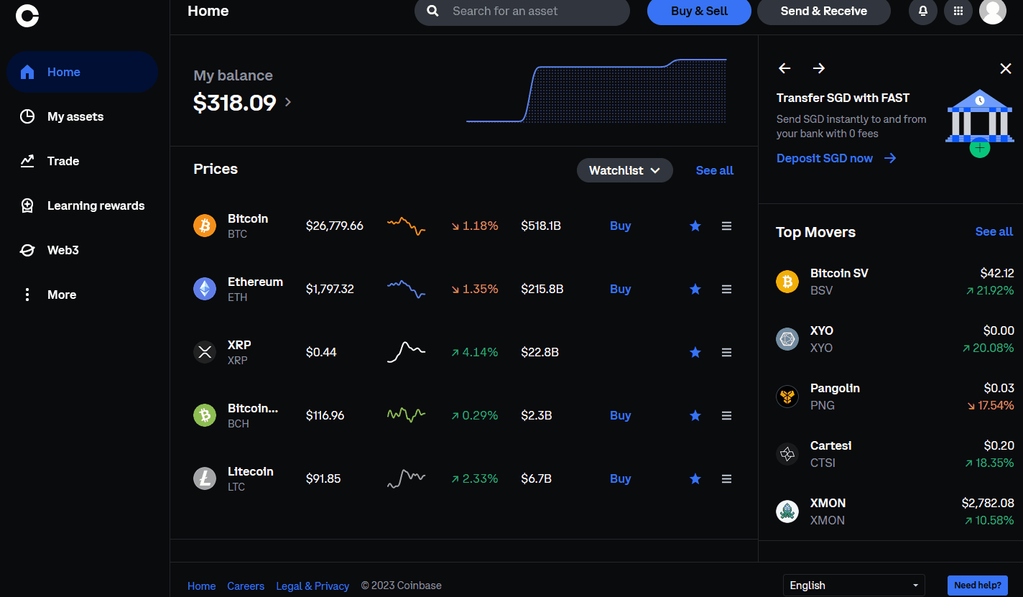This screenshot has height=597, width=1023.
Task: Click See all in Top Movers
Action: pyautogui.click(x=994, y=231)
